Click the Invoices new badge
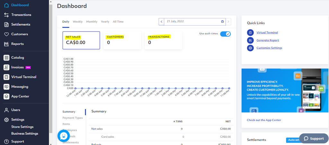The width and height of the screenshot is (329, 145). [x=28, y=67]
